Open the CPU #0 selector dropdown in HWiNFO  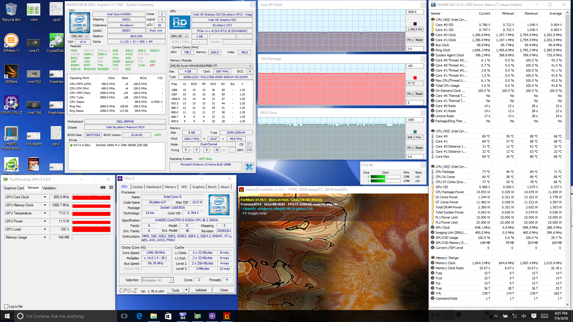79,36
